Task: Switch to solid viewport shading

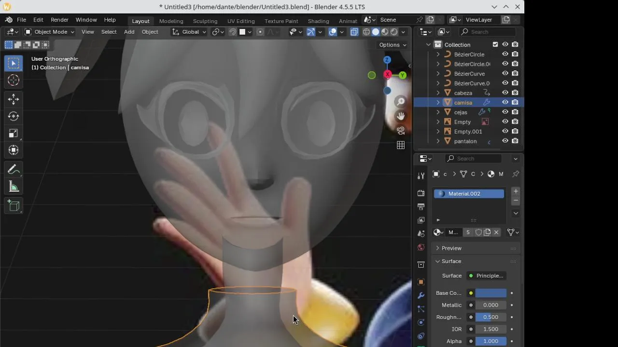Action: pos(376,32)
